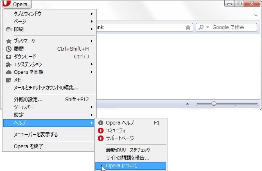Click the printer icon beside 印刷
Image resolution: width=262 pixels, height=171 pixels.
[x=9, y=30]
